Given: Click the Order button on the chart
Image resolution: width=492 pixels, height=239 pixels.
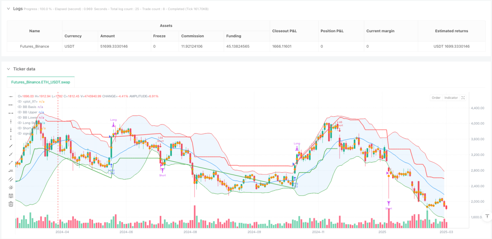Looking at the screenshot, I should 436,98.
